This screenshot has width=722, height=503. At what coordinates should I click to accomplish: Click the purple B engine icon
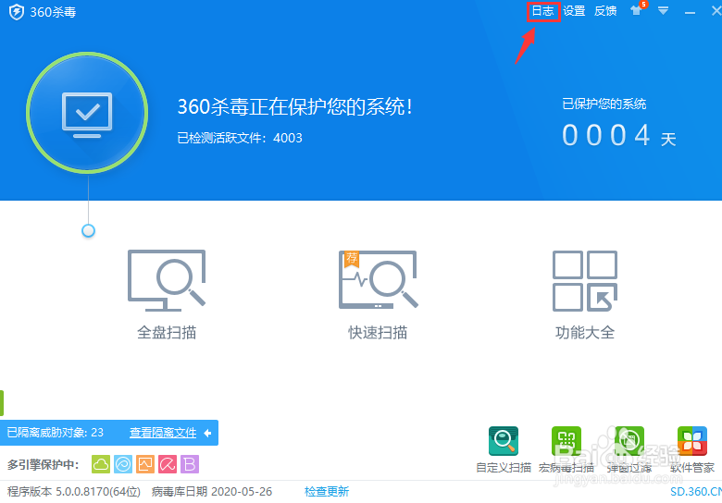click(190, 464)
